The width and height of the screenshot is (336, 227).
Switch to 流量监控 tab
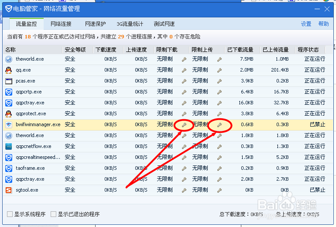pyautogui.click(x=26, y=24)
